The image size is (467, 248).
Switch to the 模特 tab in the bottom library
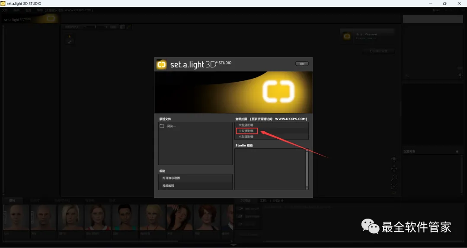(12, 200)
